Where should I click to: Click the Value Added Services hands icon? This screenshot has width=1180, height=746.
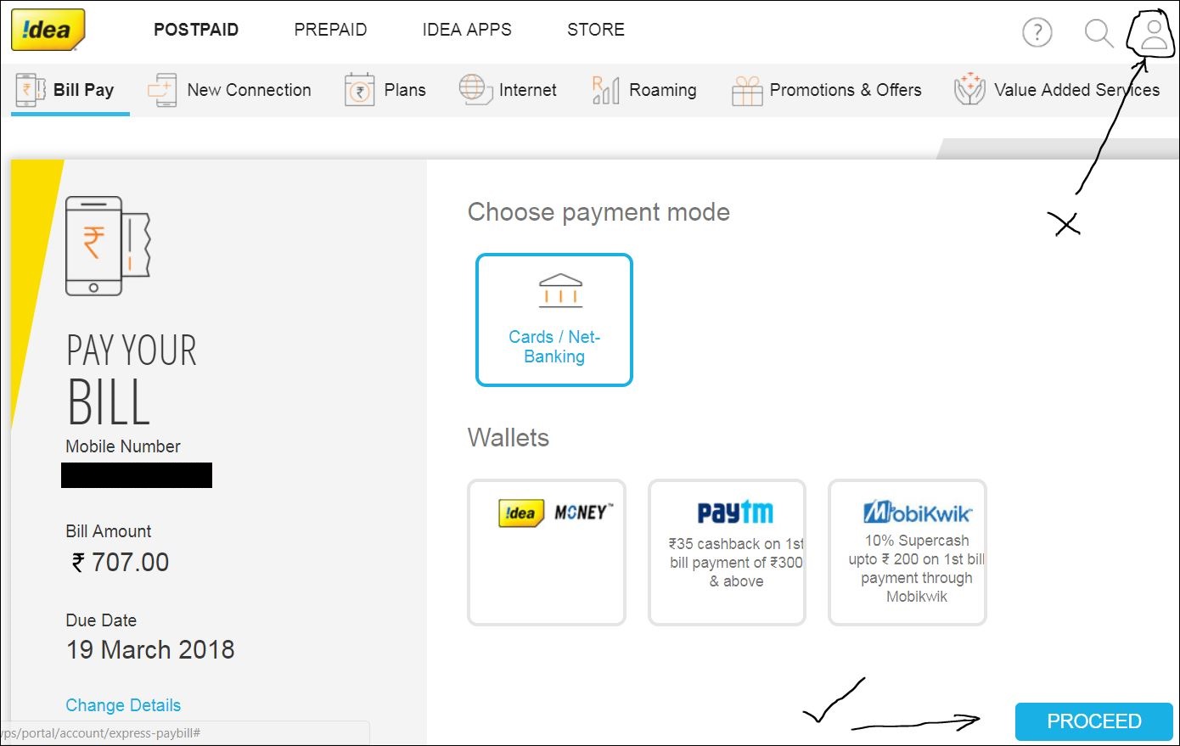coord(969,89)
